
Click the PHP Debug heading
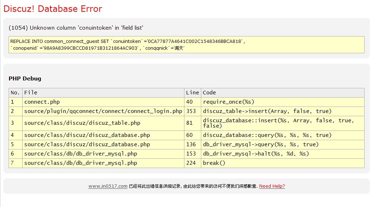click(25, 78)
